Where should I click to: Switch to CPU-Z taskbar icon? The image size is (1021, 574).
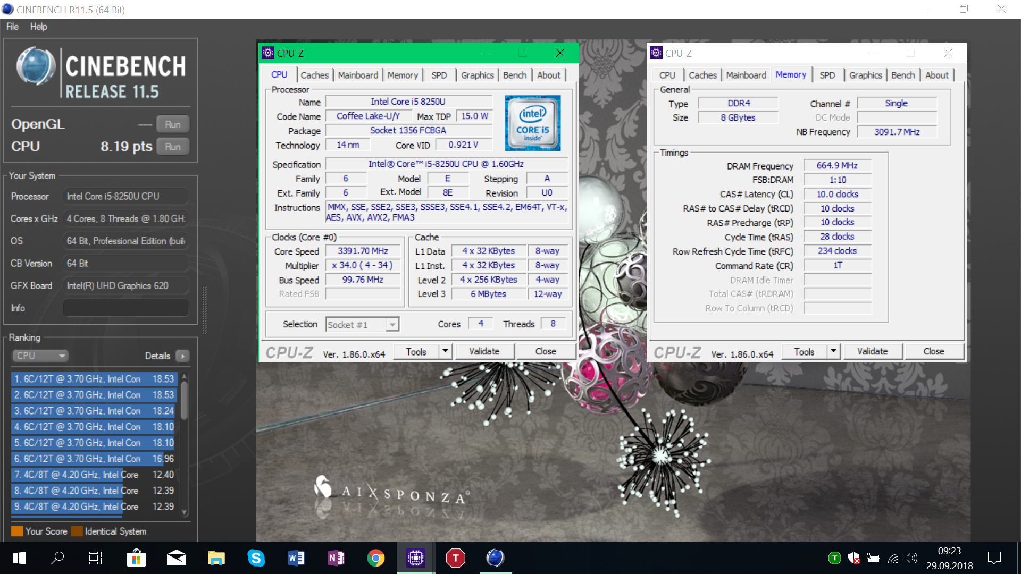pos(415,558)
